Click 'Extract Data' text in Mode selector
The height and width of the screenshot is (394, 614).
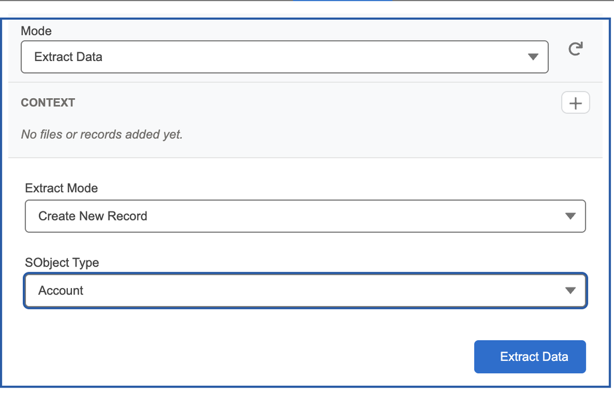pos(68,57)
